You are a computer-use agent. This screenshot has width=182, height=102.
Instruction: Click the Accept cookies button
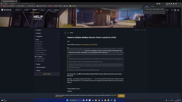coord(121,96)
